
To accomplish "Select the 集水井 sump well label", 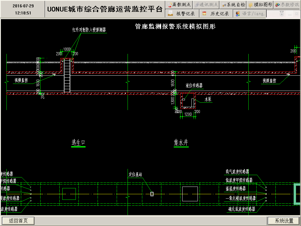I will 181,143.
